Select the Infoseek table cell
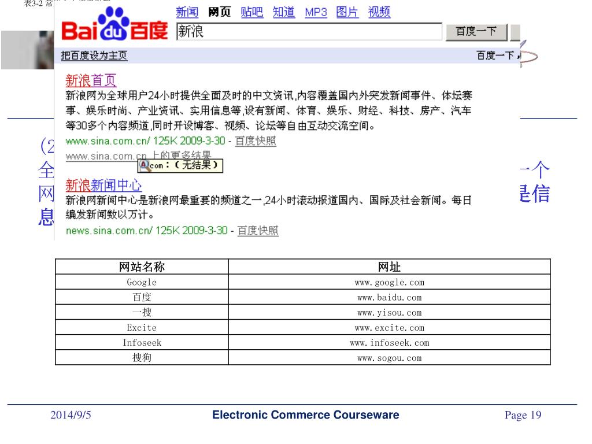The height and width of the screenshot is (444, 592). tap(142, 342)
